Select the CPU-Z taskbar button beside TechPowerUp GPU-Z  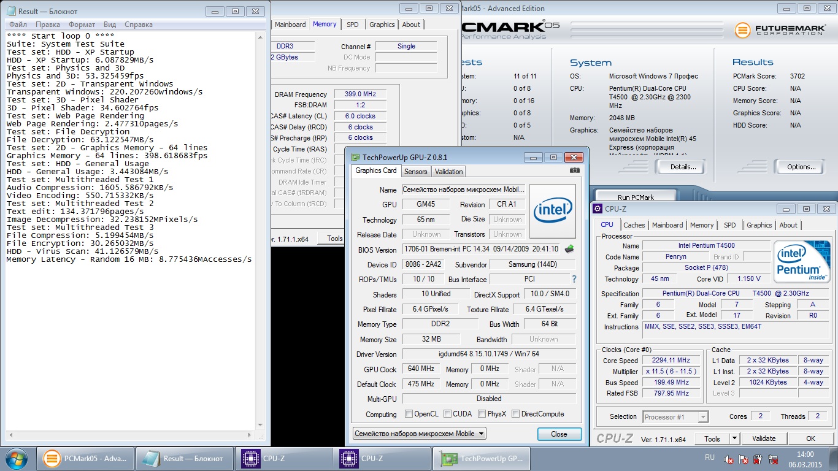(x=383, y=458)
